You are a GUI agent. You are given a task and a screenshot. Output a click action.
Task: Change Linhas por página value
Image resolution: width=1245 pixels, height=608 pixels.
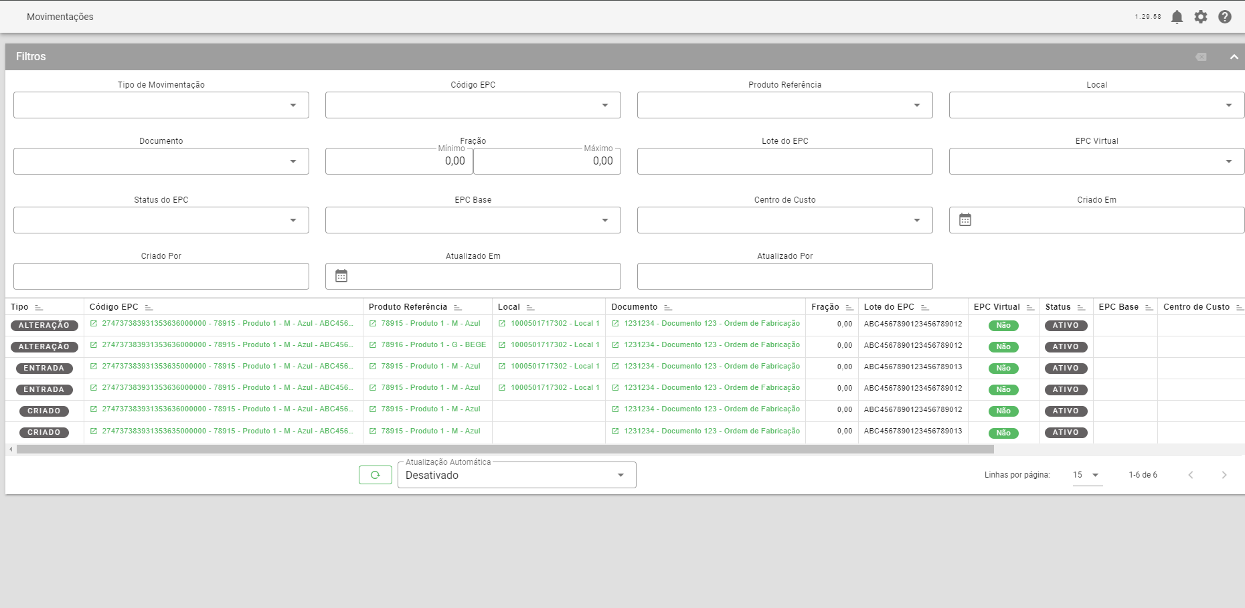[1087, 475]
